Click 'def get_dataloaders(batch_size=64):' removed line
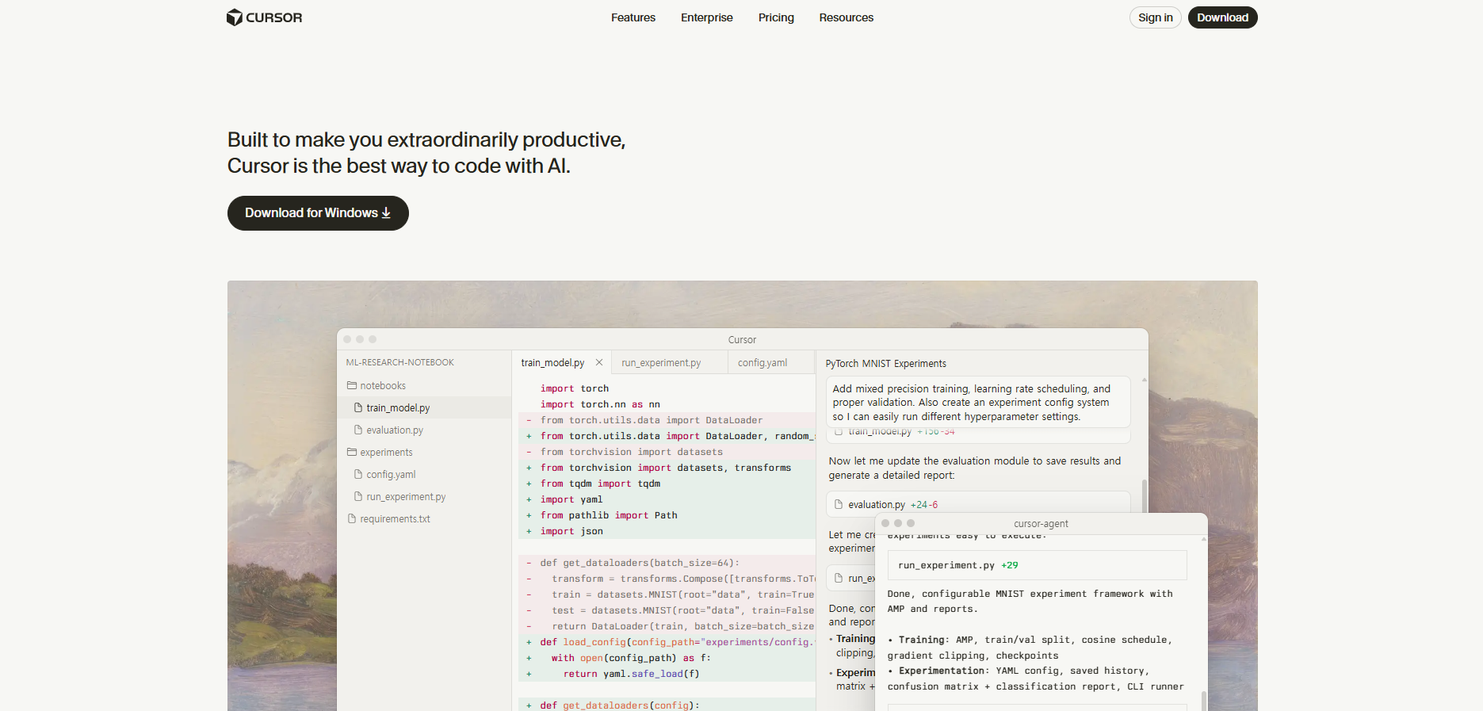This screenshot has height=711, width=1483. click(640, 563)
